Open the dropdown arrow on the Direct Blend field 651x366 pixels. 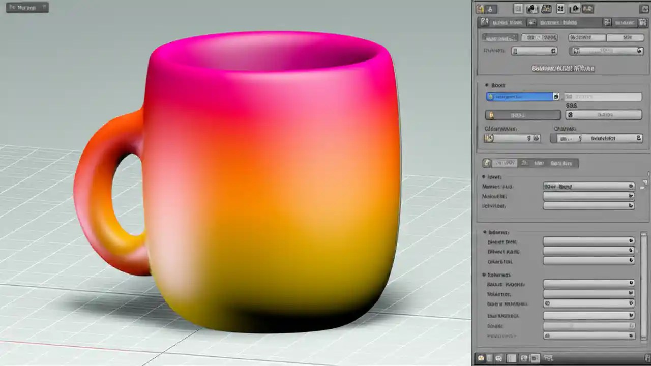631,242
